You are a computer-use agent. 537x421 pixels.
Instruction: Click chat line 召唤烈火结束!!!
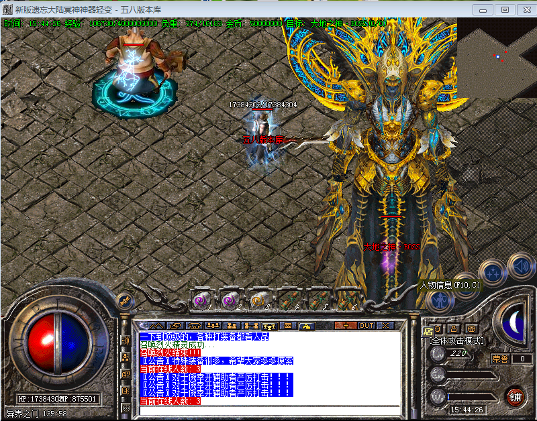coord(170,353)
